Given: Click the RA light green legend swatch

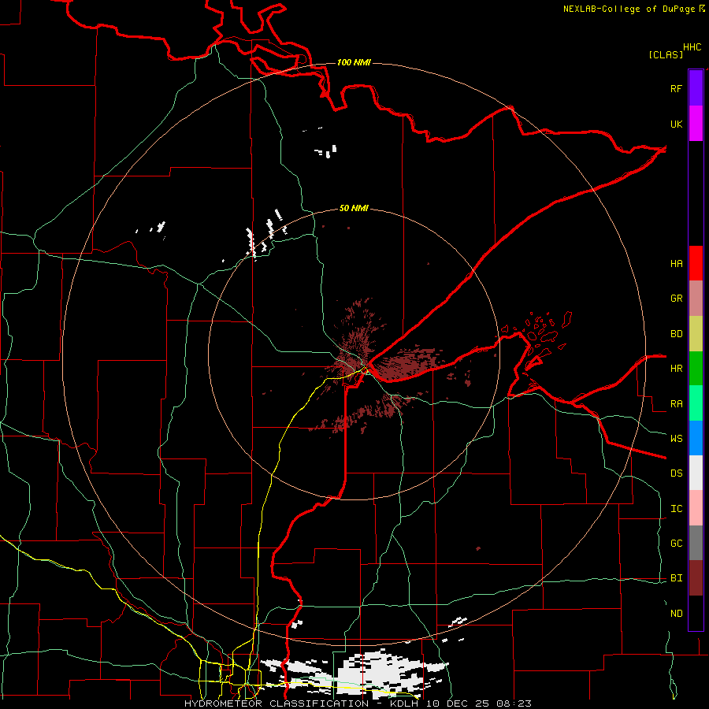Looking at the screenshot, I should point(696,403).
